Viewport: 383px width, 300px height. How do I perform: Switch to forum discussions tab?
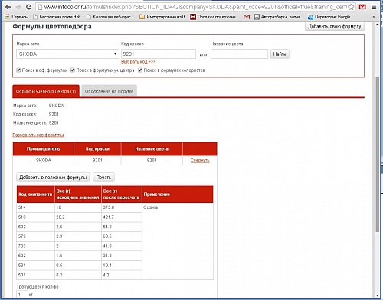pos(109,91)
